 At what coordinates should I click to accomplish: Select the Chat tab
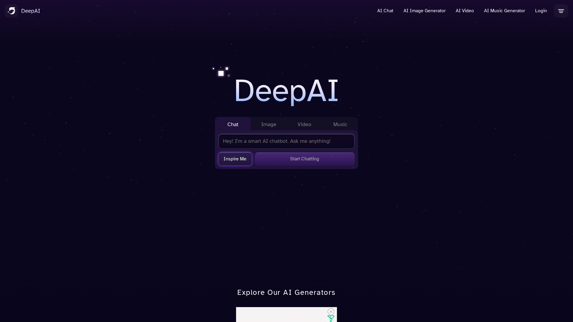pyautogui.click(x=233, y=124)
